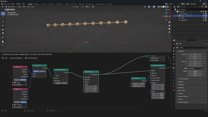Expand the BezierCurve outliner item
208x117 pixels.
click(x=177, y=14)
